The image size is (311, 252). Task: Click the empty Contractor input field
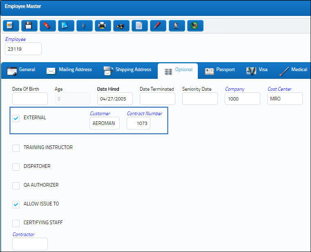(x=30, y=244)
